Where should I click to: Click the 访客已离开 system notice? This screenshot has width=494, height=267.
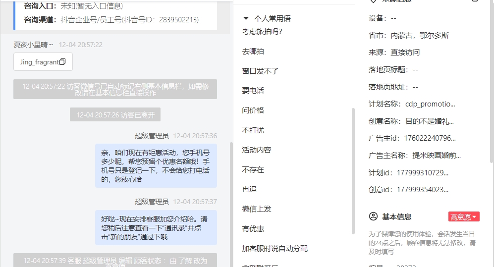point(115,114)
